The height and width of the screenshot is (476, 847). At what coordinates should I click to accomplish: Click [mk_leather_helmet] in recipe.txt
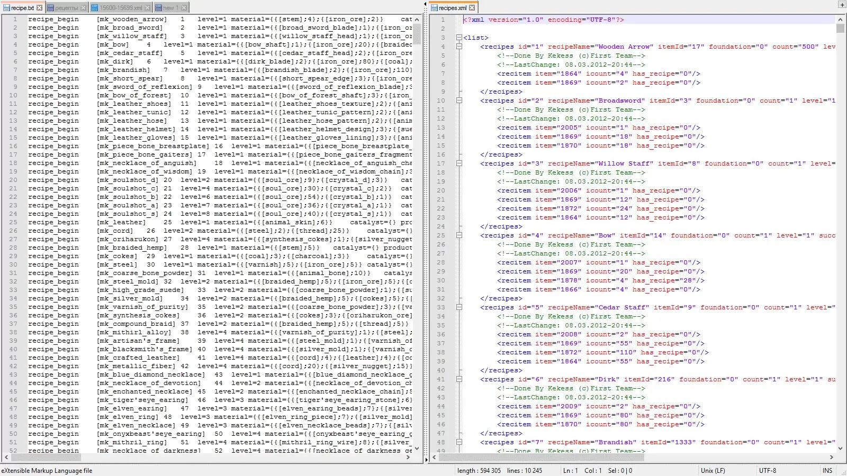click(x=136, y=129)
